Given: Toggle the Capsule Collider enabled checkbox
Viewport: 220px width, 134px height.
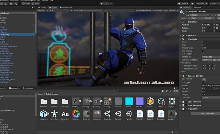Looking at the screenshot, I should 186,76.
